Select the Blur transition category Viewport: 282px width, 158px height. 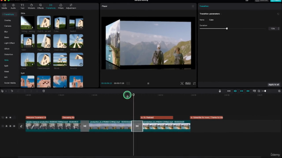point(6,32)
